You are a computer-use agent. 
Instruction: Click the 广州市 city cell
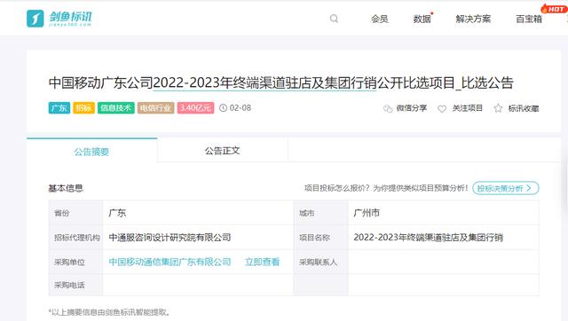coord(444,213)
